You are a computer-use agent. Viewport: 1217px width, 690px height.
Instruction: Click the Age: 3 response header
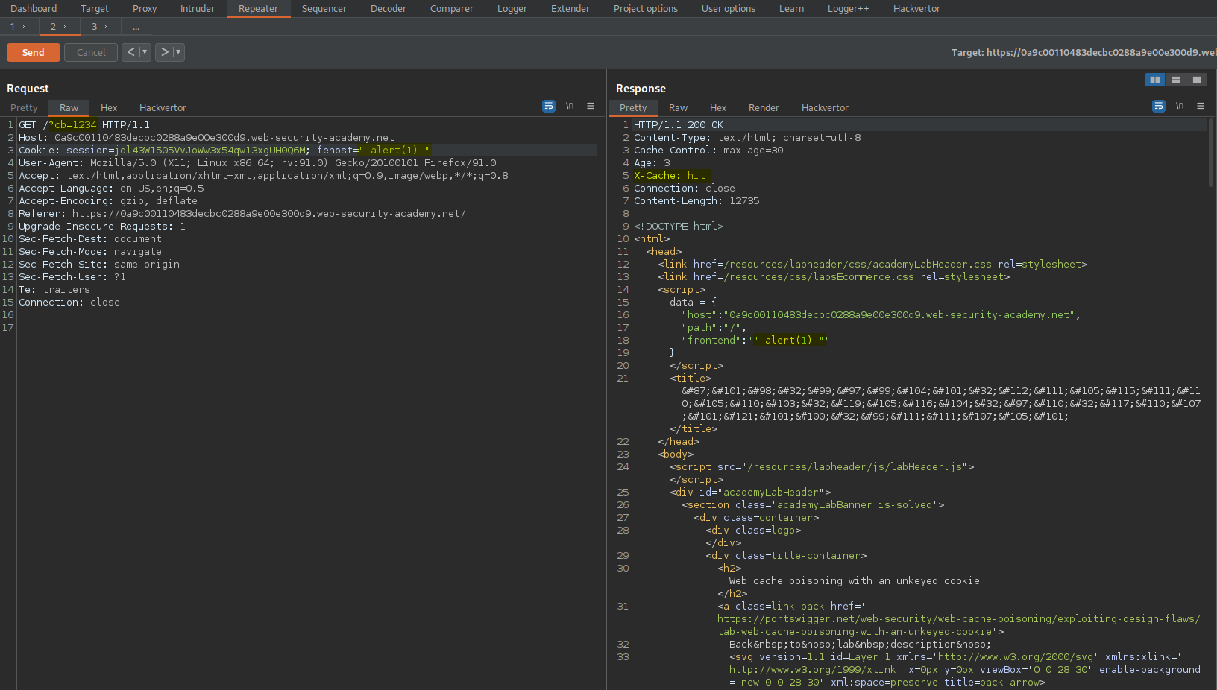click(x=652, y=163)
